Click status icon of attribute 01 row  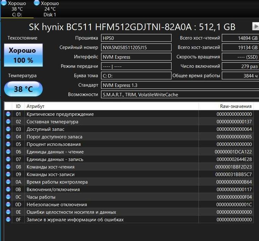[x=8, y=114]
